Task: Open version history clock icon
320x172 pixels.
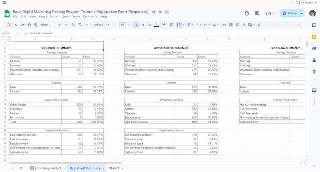Action: point(247,13)
